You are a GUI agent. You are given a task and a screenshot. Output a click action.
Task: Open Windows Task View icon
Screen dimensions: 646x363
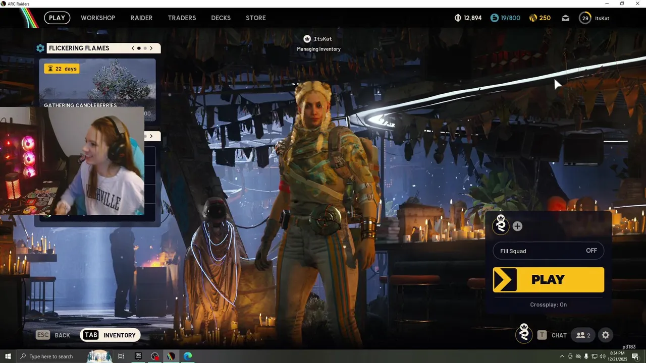[x=121, y=356]
